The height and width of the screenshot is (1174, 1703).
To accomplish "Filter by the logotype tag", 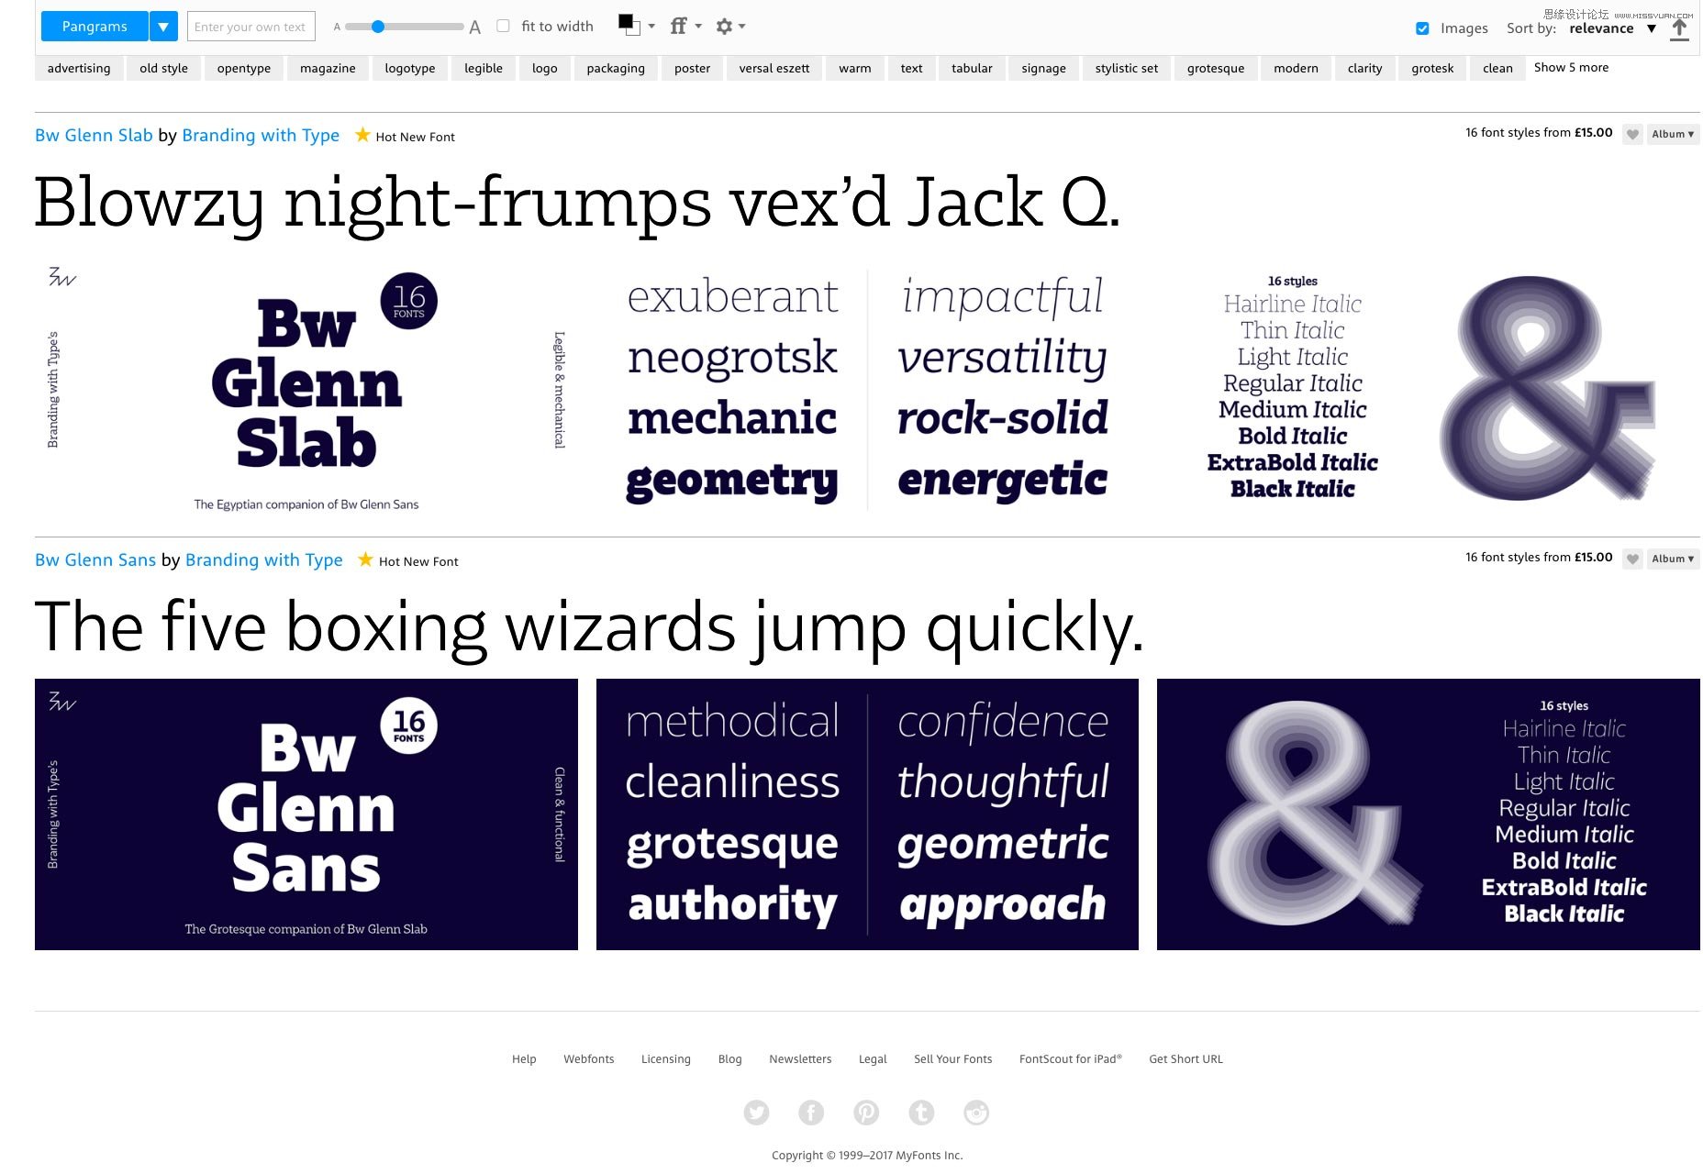I will 410,68.
